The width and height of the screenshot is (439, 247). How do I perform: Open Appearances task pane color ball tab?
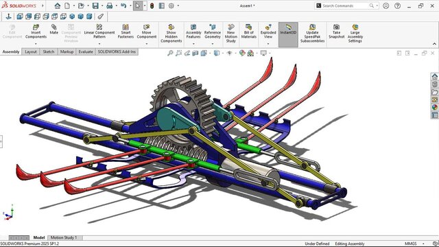tap(435, 107)
